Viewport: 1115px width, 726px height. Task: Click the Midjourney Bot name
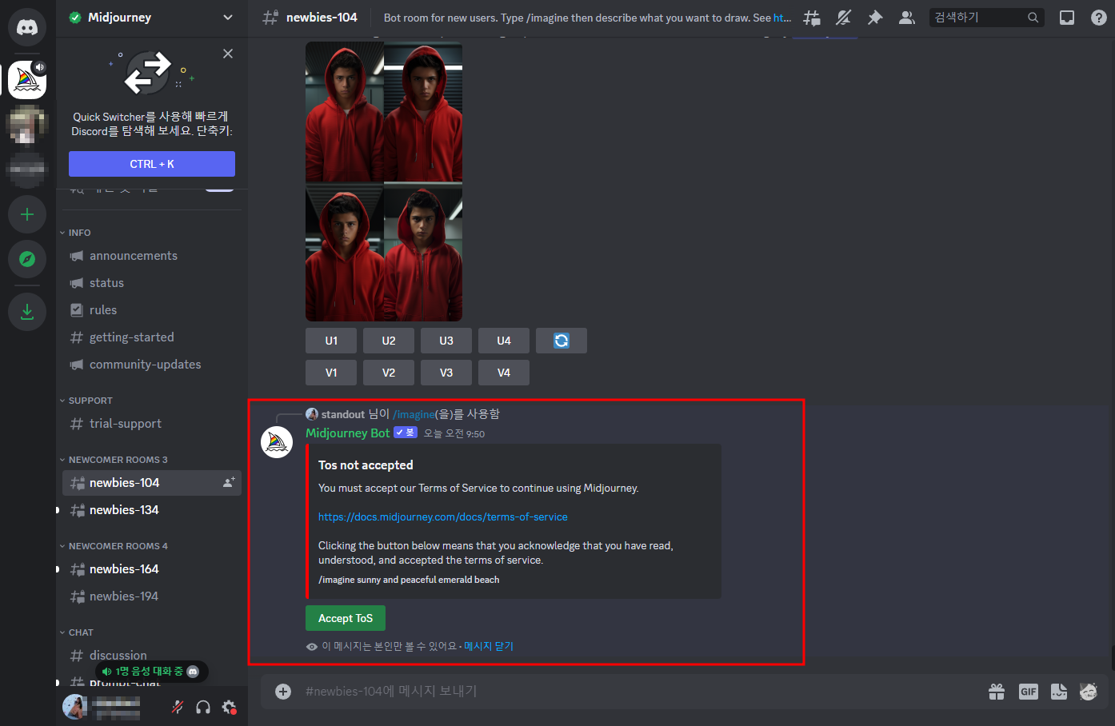348,433
